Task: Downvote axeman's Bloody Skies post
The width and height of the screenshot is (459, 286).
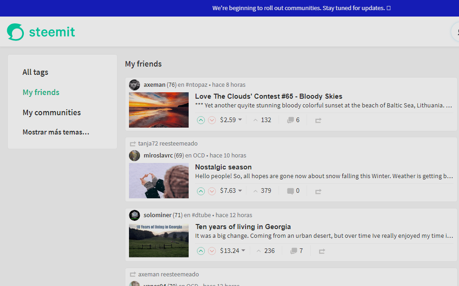Action: coord(212,120)
